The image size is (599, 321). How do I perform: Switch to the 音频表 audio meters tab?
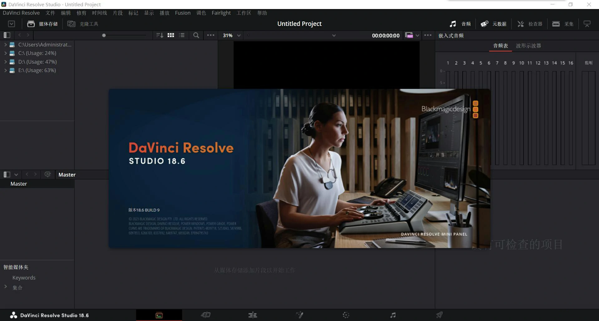tap(500, 46)
